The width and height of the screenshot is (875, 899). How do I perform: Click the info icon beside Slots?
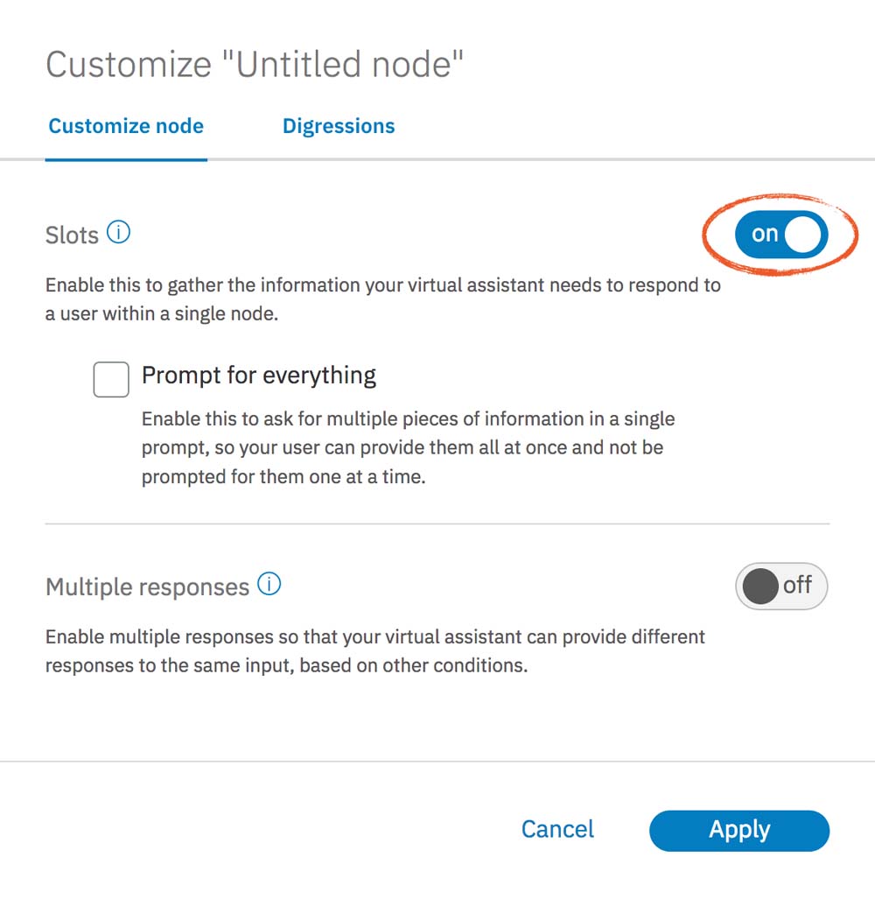point(119,233)
